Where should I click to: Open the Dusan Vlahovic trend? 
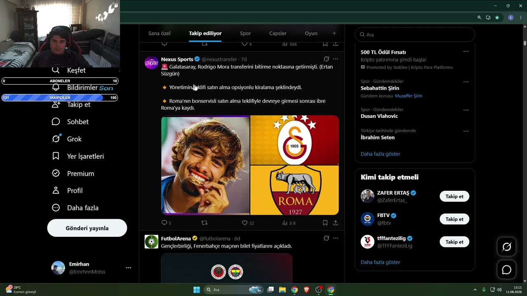coord(379,116)
